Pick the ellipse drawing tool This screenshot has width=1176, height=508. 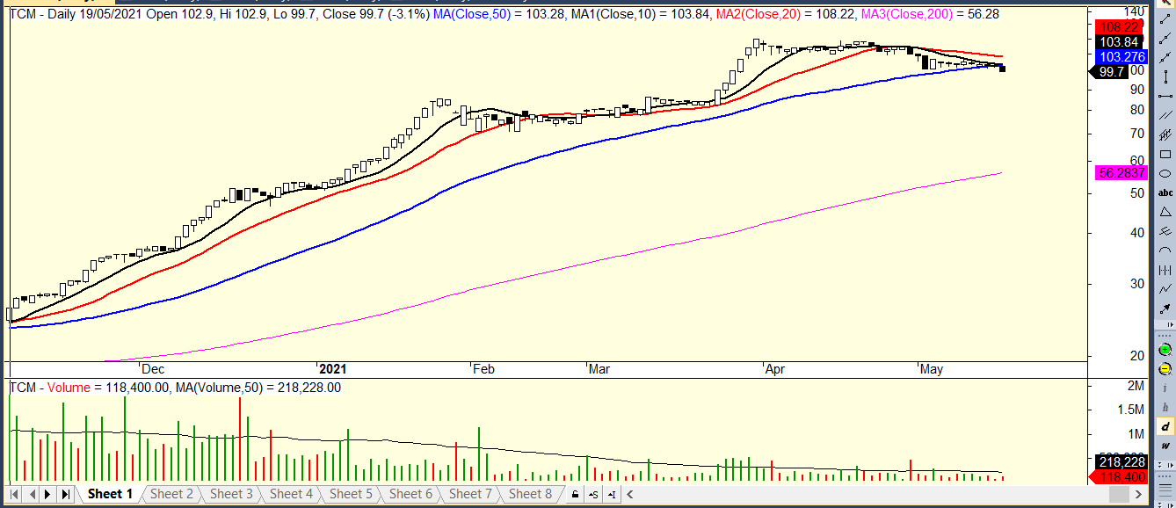1165,173
